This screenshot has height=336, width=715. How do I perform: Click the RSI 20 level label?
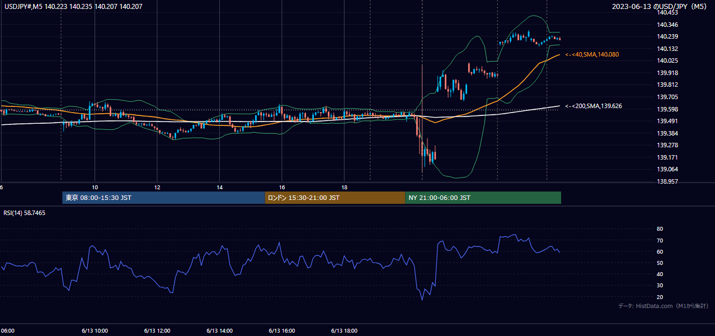660,297
